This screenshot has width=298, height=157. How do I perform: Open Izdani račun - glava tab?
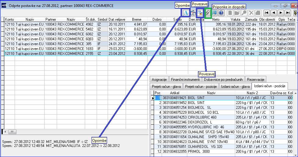click(235, 86)
